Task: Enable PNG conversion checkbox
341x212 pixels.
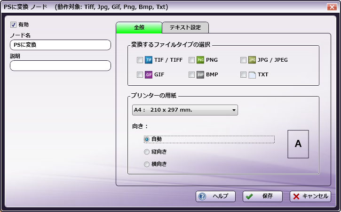Action: 191,60
